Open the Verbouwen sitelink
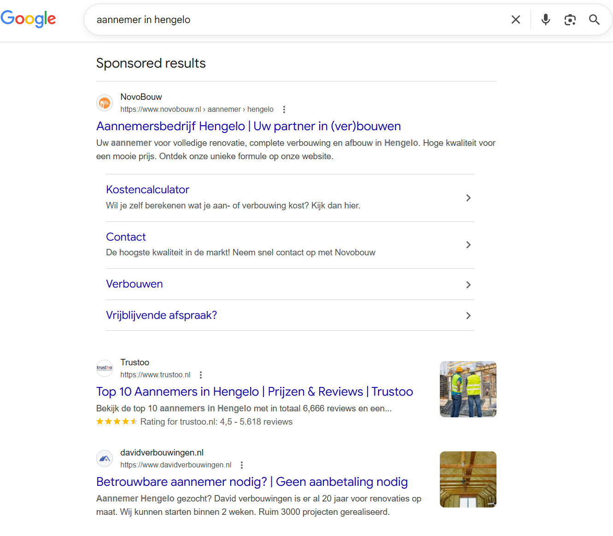613x536 pixels. click(134, 284)
